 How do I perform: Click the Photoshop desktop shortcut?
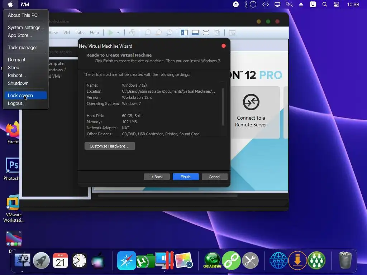[12, 169]
